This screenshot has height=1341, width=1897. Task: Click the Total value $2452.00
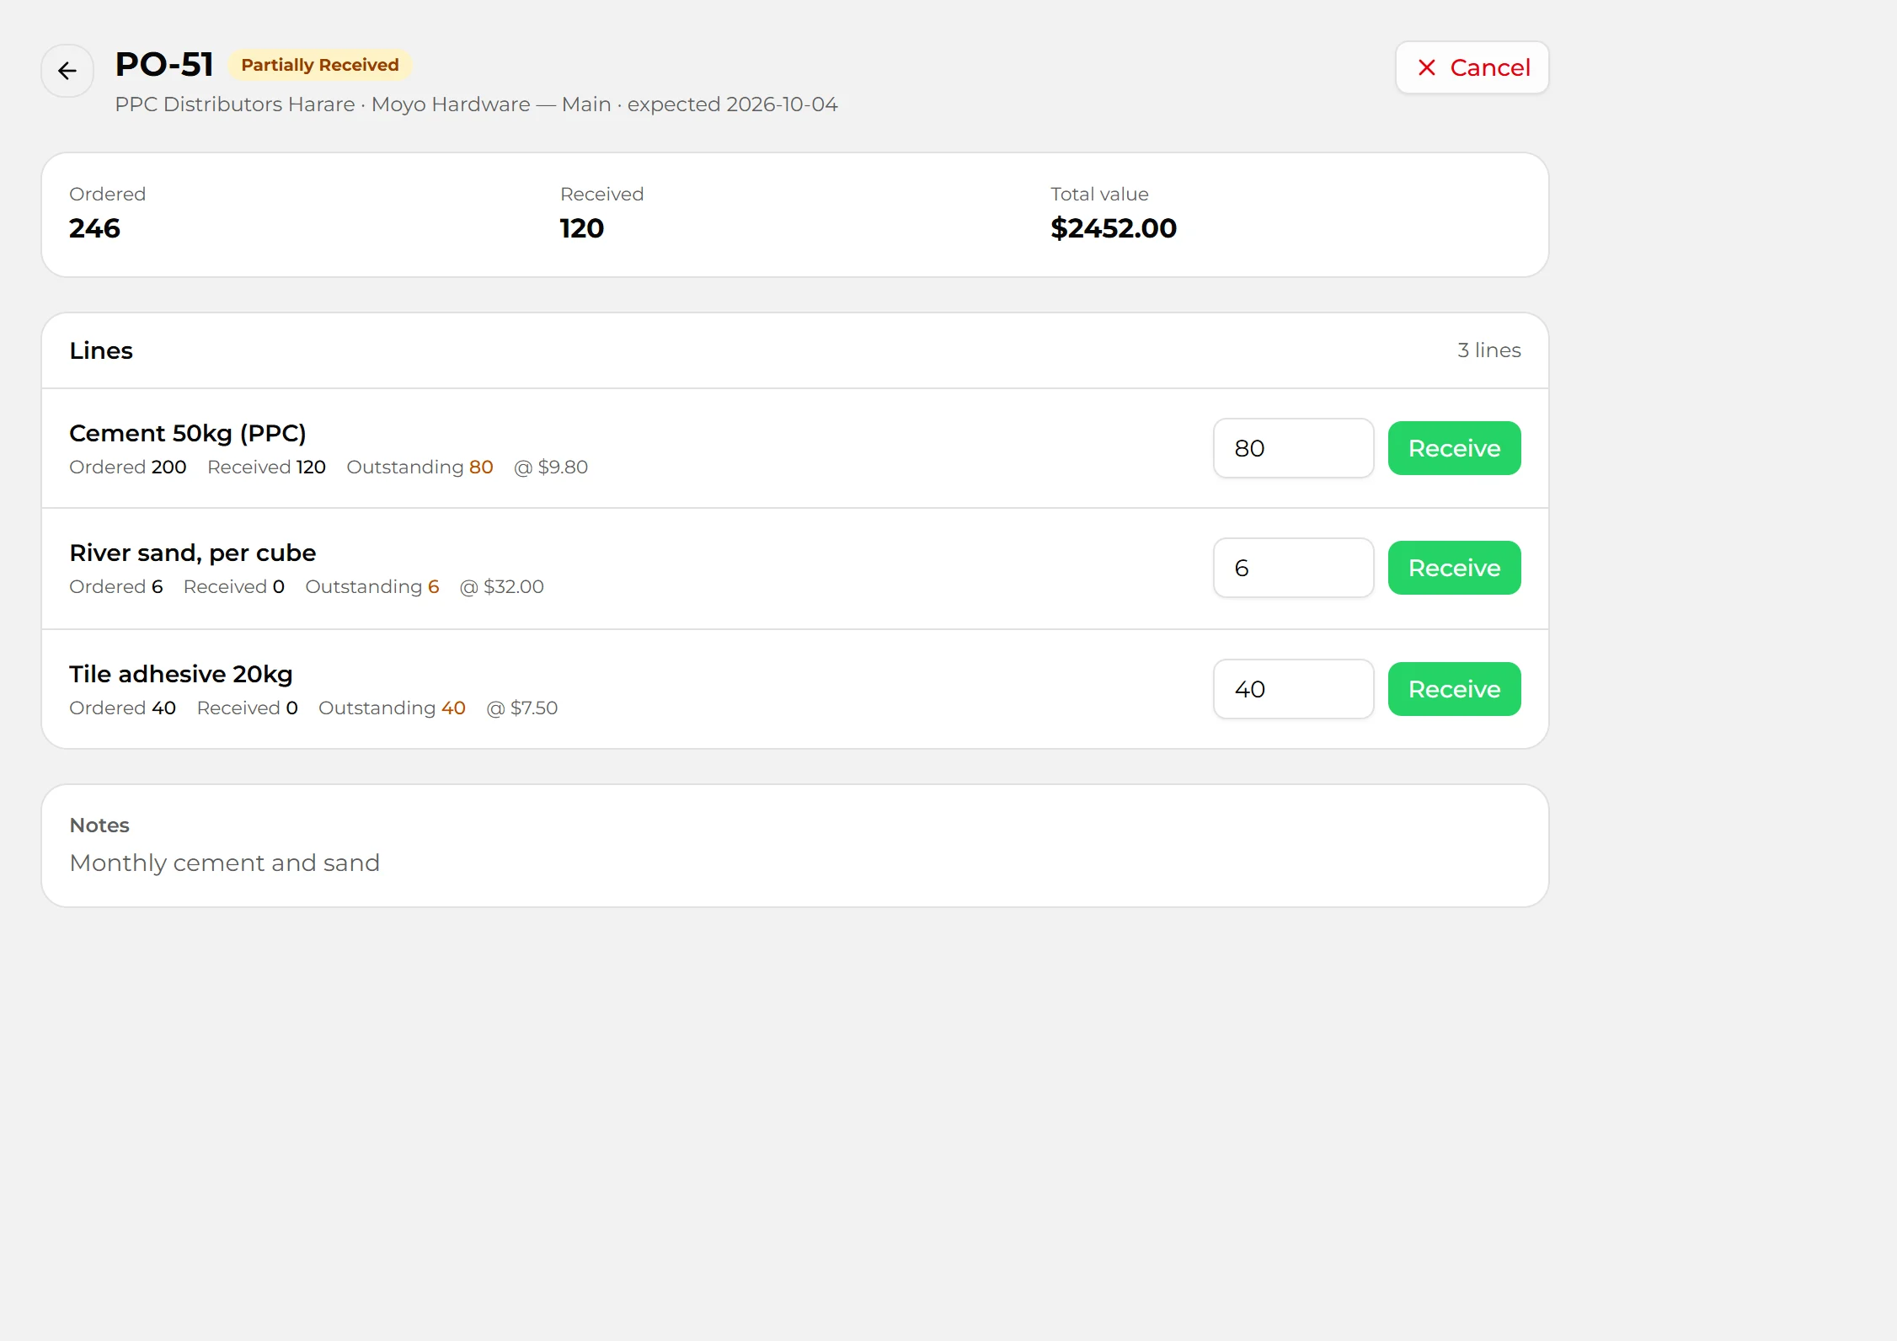click(1114, 228)
